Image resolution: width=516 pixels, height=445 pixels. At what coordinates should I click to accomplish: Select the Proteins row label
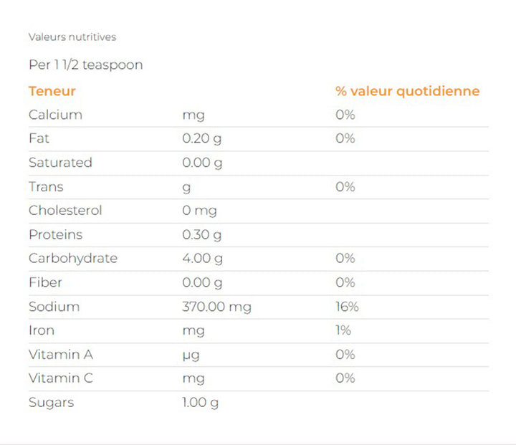tap(55, 235)
